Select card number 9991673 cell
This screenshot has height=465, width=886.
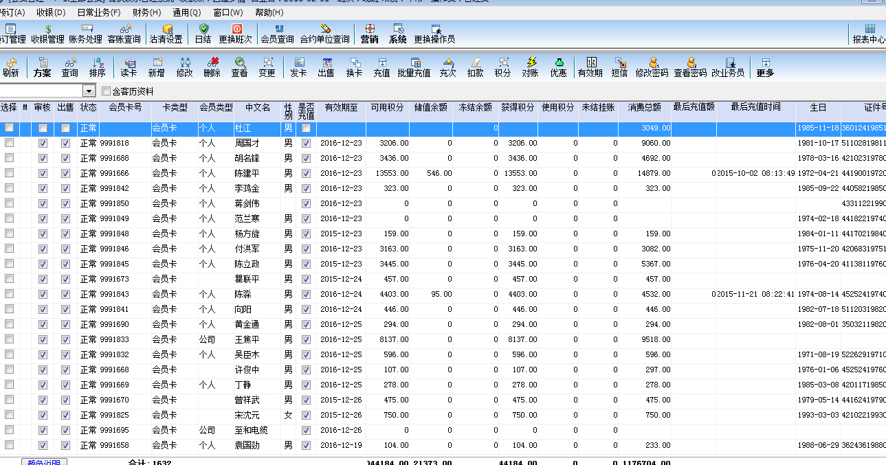coord(125,279)
